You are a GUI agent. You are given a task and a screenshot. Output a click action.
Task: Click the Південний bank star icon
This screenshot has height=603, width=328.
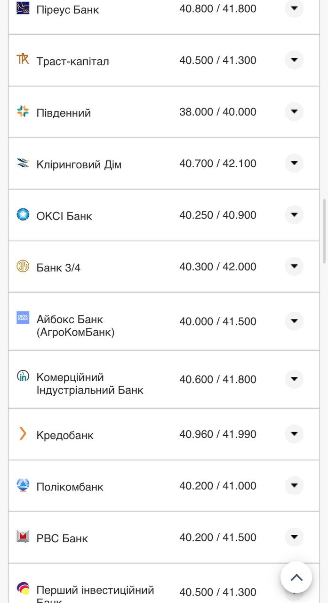tap(22, 112)
